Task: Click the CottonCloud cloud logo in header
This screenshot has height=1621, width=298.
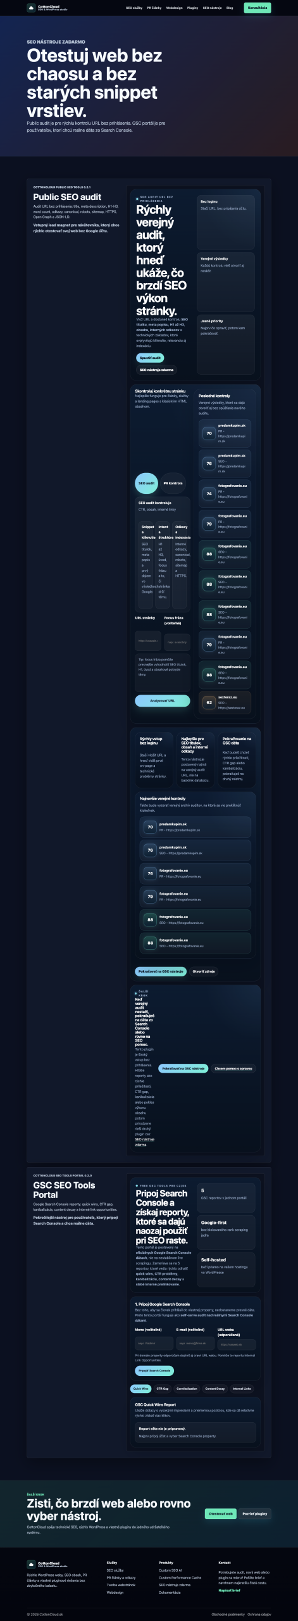Action: 31,8
